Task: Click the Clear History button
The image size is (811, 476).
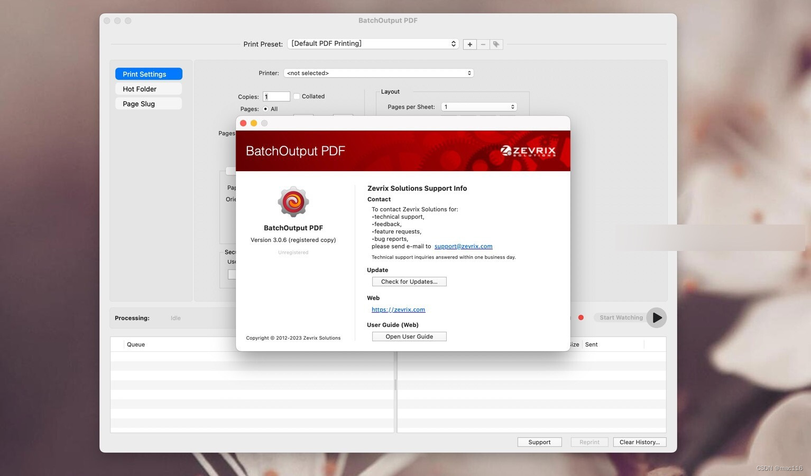Action: pos(640,442)
